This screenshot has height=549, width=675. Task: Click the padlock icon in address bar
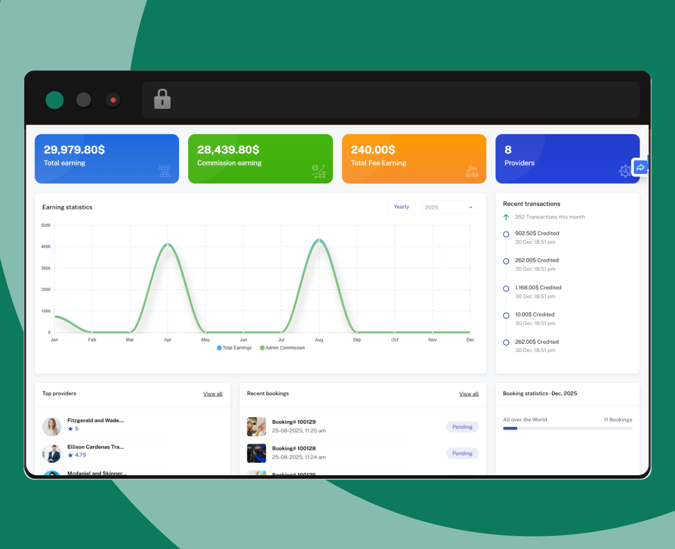pos(162,100)
